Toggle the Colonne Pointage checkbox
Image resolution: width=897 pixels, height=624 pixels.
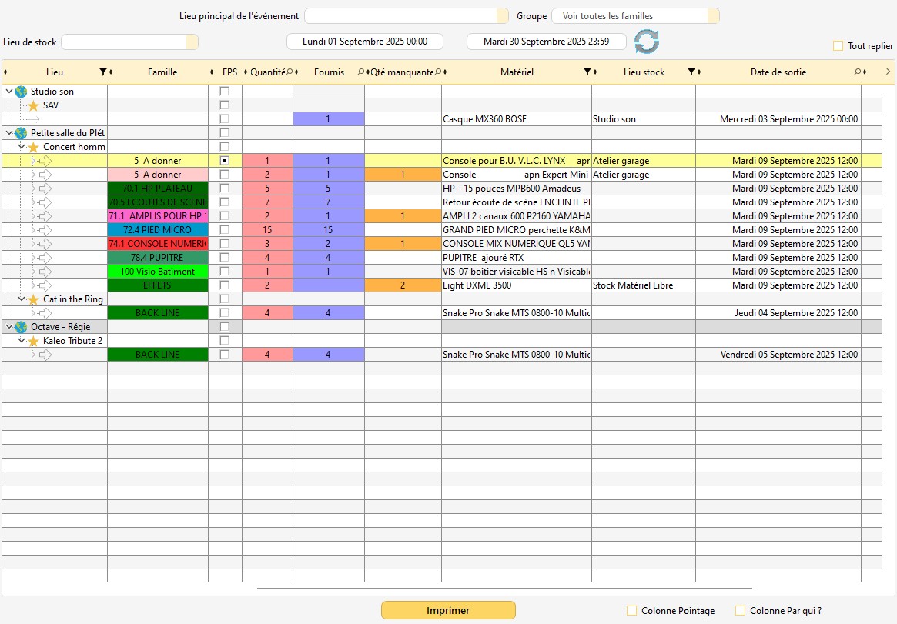[632, 611]
